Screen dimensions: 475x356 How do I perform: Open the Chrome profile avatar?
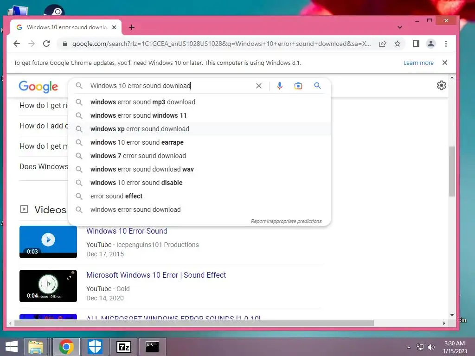431,44
